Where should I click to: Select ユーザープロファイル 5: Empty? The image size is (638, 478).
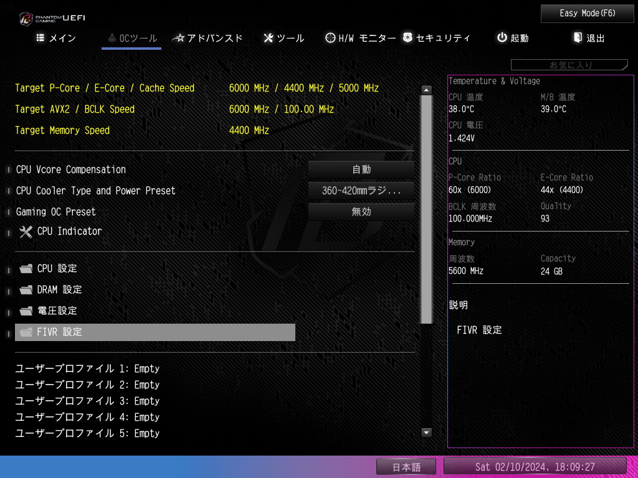[x=87, y=433]
